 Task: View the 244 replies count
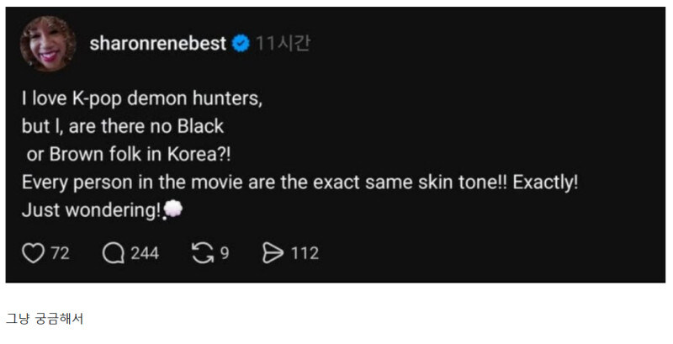[145, 253]
